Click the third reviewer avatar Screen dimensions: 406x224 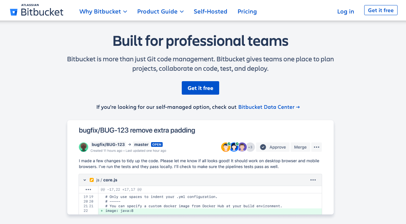point(242,147)
